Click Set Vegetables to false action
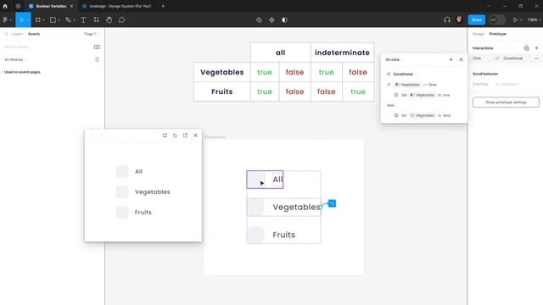 coord(423,115)
